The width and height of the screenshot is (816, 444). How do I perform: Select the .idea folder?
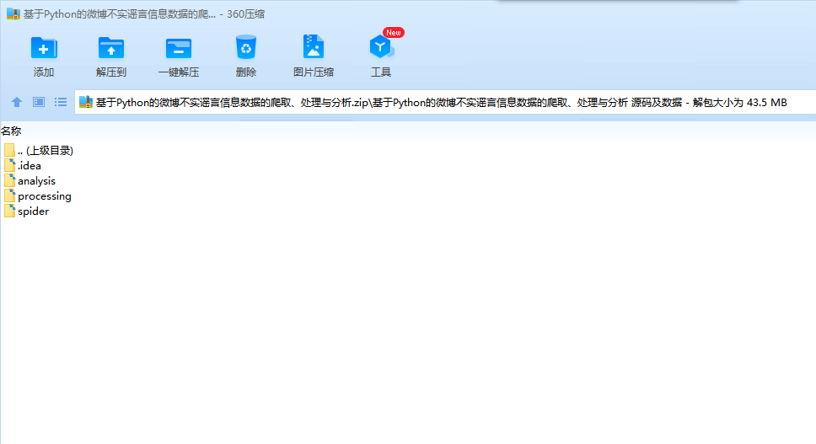[23, 166]
